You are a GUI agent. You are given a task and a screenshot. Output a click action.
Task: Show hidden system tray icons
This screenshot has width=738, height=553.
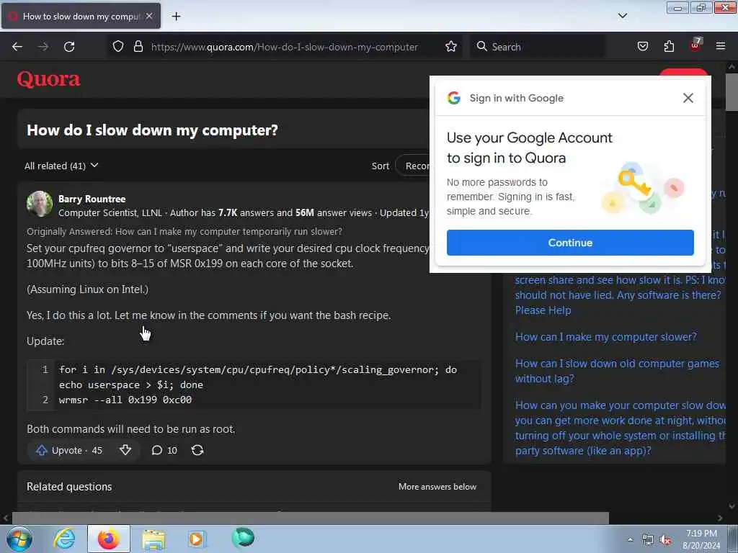tap(630, 539)
